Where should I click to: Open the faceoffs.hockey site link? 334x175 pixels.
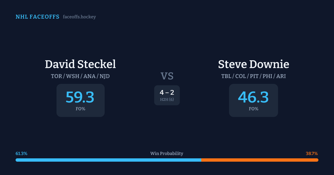click(79, 17)
